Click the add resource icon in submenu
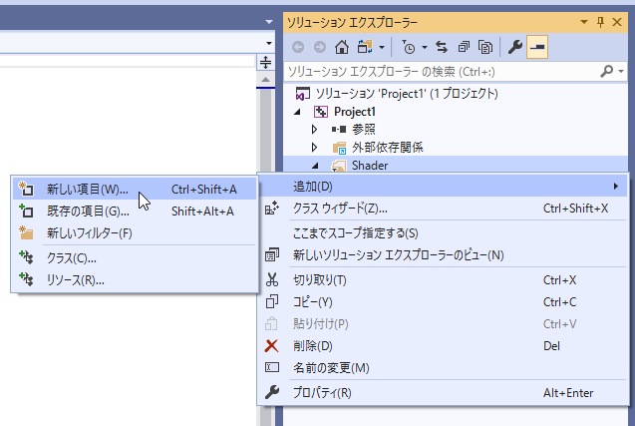 [x=26, y=279]
